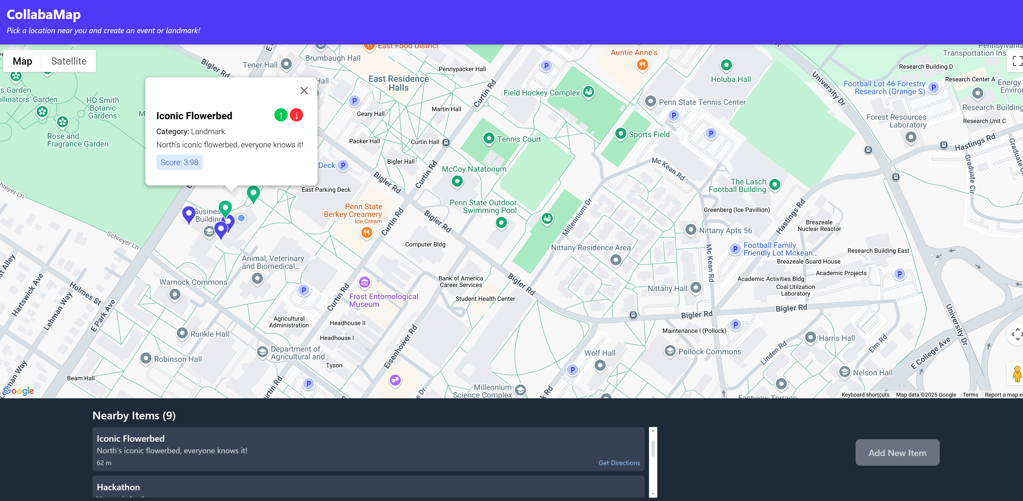Click the Pegman Street View icon

pos(1016,374)
